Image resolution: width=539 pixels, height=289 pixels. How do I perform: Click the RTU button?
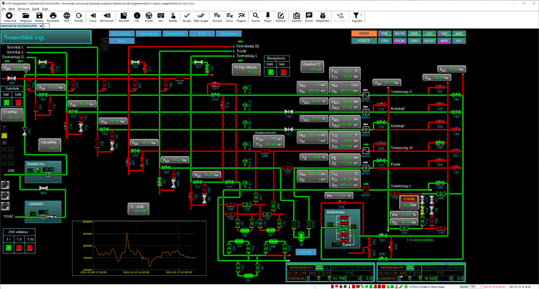[202, 34]
